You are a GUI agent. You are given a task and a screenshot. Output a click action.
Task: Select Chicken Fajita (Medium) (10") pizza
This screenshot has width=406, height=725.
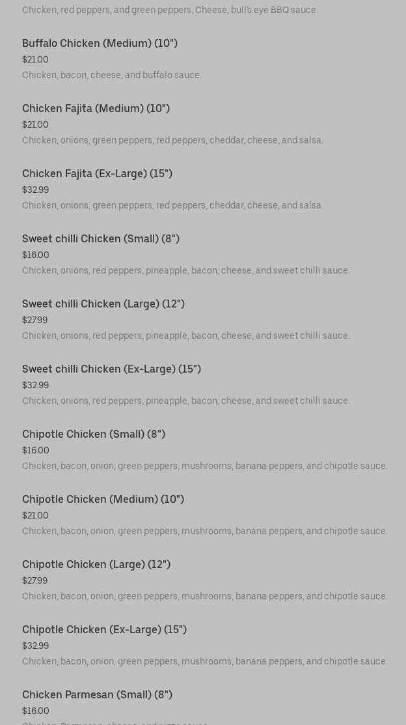coord(96,109)
